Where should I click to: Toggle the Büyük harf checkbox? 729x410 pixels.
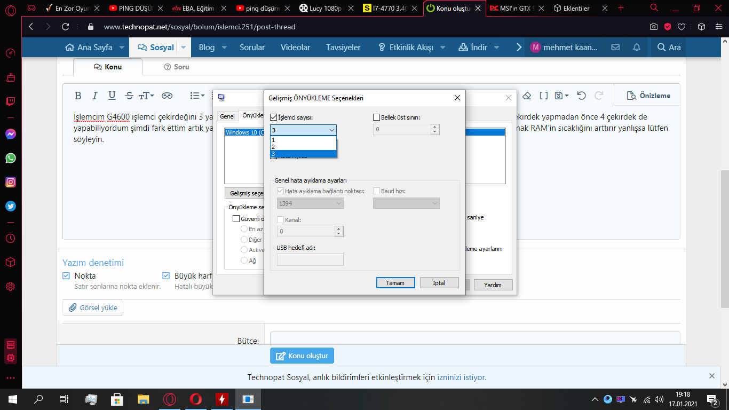[x=166, y=275]
